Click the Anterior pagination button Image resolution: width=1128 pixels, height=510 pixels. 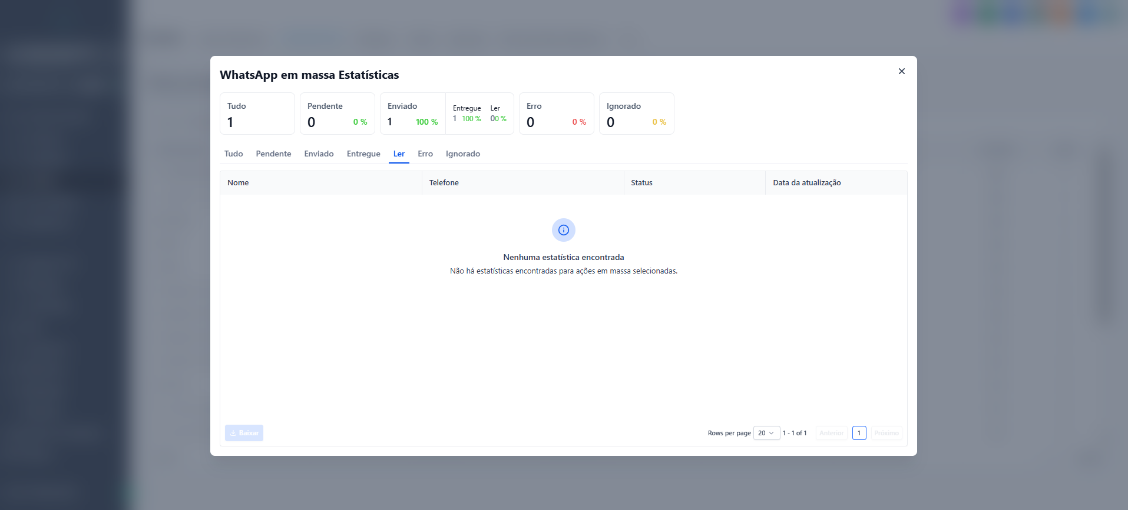(x=831, y=433)
